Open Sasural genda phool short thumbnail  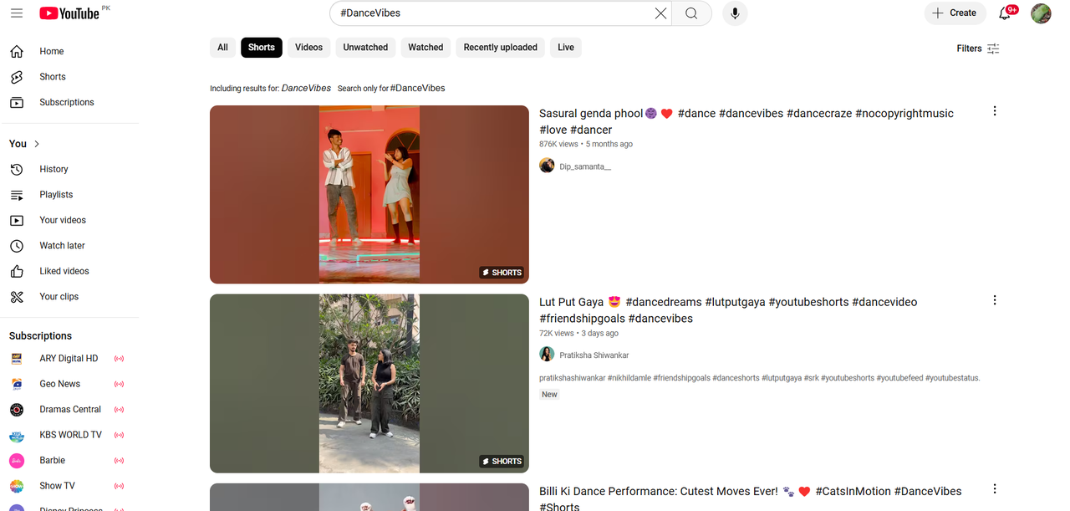pyautogui.click(x=369, y=195)
